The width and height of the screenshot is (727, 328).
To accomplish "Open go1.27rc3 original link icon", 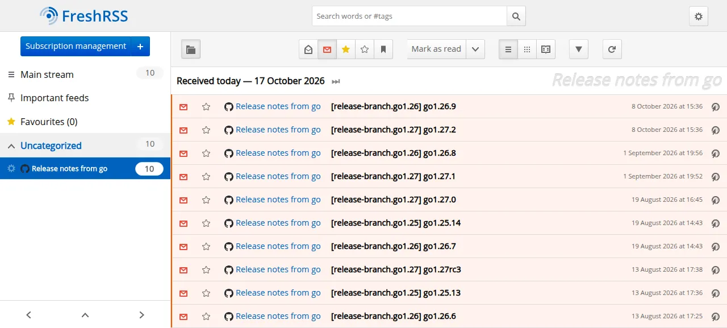I will click(716, 269).
